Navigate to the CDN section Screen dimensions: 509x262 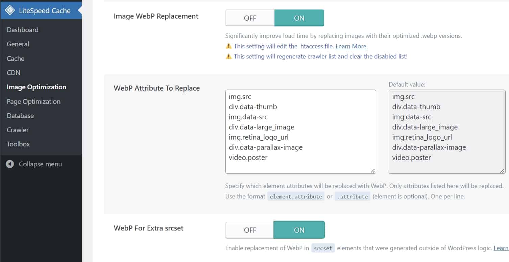(x=14, y=73)
